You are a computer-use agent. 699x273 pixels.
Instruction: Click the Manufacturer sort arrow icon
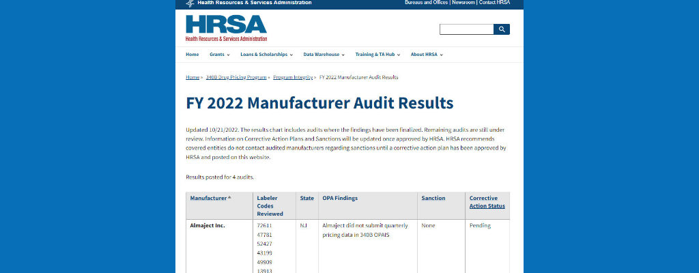[x=229, y=198]
